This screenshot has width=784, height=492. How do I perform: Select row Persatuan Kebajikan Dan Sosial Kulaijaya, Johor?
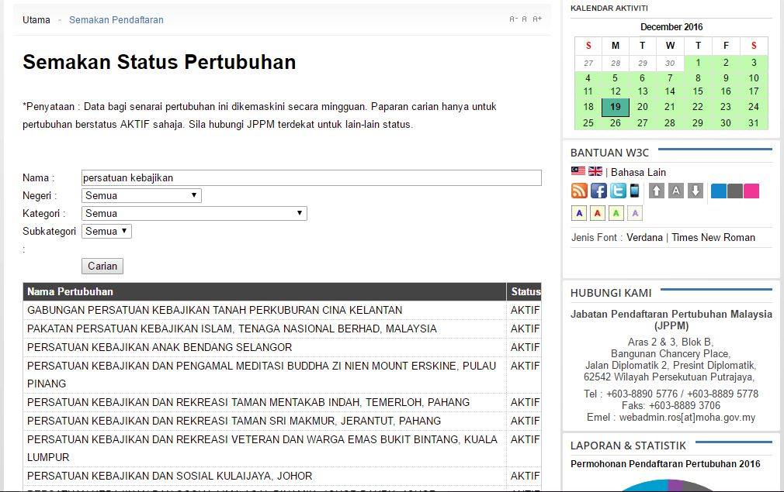click(282, 476)
